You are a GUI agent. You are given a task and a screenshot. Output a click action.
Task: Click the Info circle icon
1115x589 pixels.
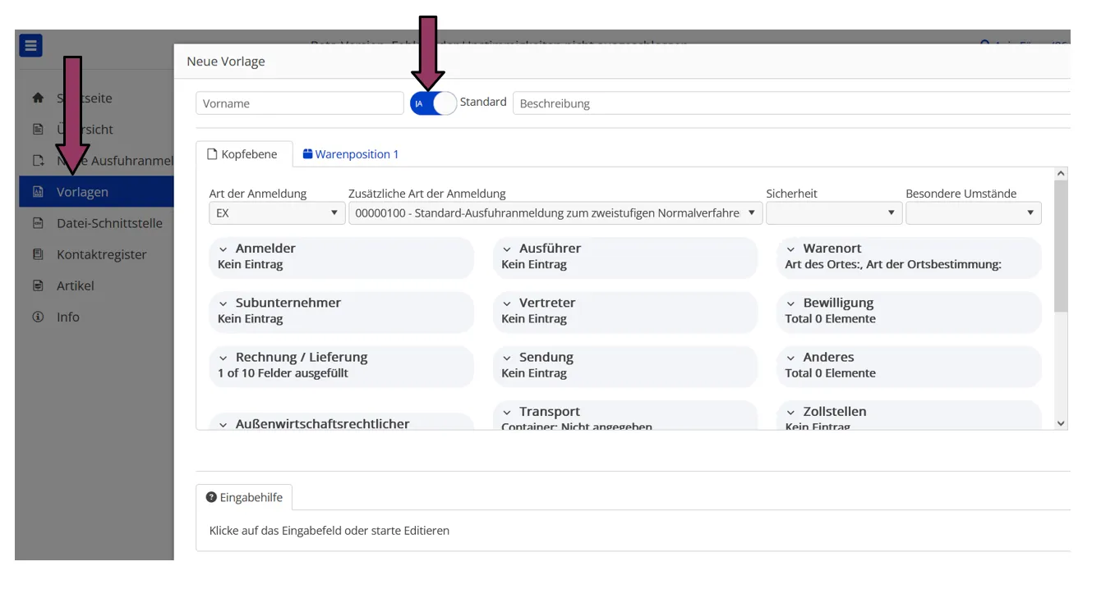(x=38, y=317)
